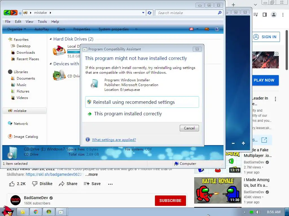Click Angry Birds Start button
This screenshot has width=289, height=216.
[7, 211]
